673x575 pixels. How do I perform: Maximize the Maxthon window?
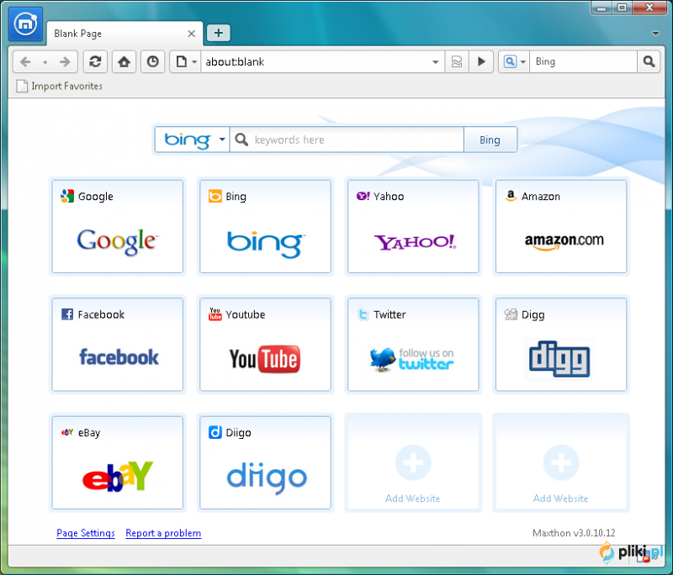[622, 8]
